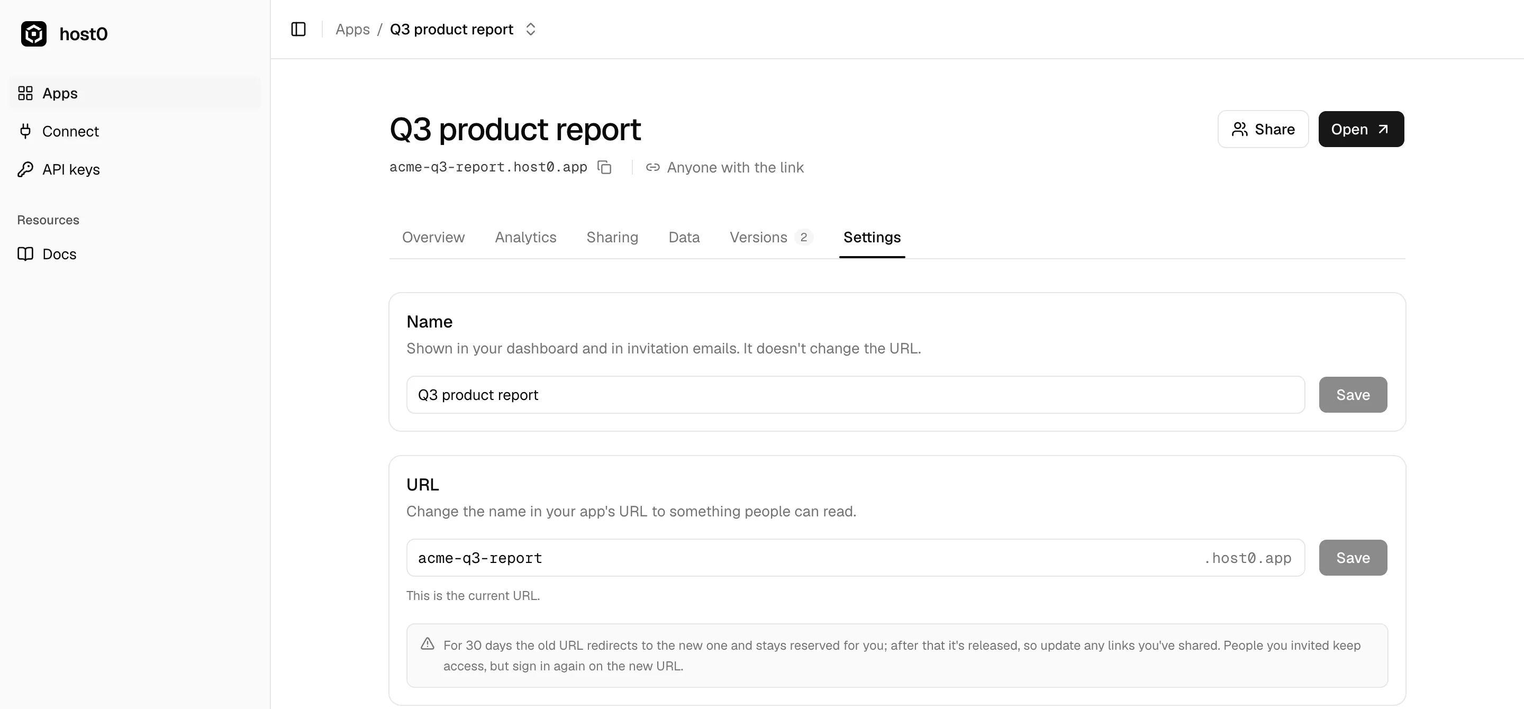
Task: Switch to the Analytics tab
Action: coord(525,237)
